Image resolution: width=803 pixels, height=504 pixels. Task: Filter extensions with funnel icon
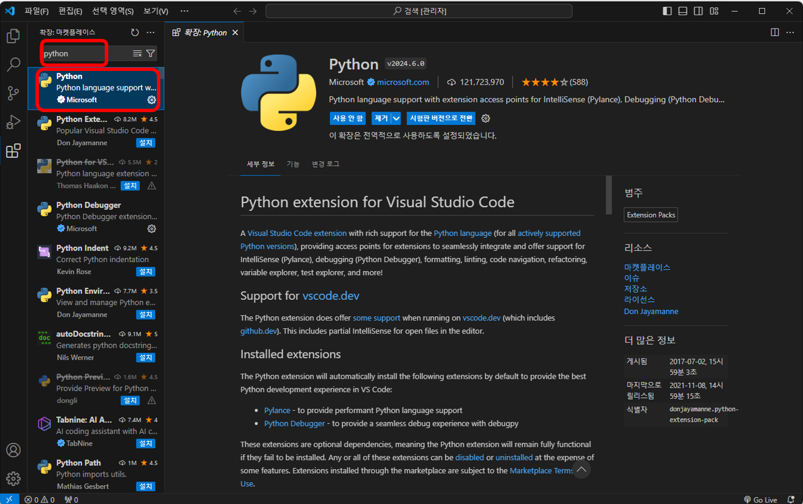[151, 53]
